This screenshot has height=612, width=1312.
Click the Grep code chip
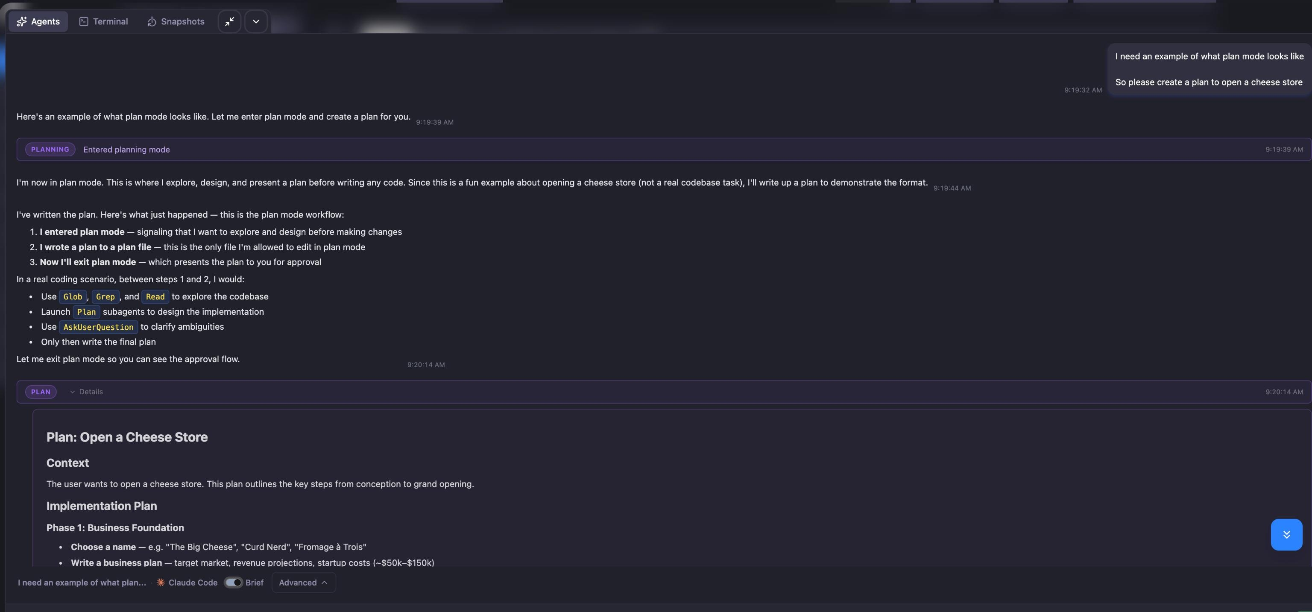[105, 297]
